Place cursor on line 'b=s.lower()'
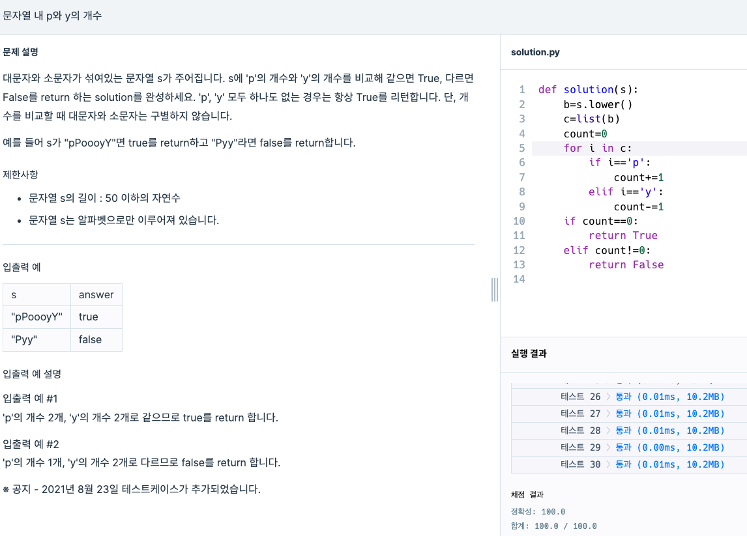The height and width of the screenshot is (536, 747). tap(598, 104)
